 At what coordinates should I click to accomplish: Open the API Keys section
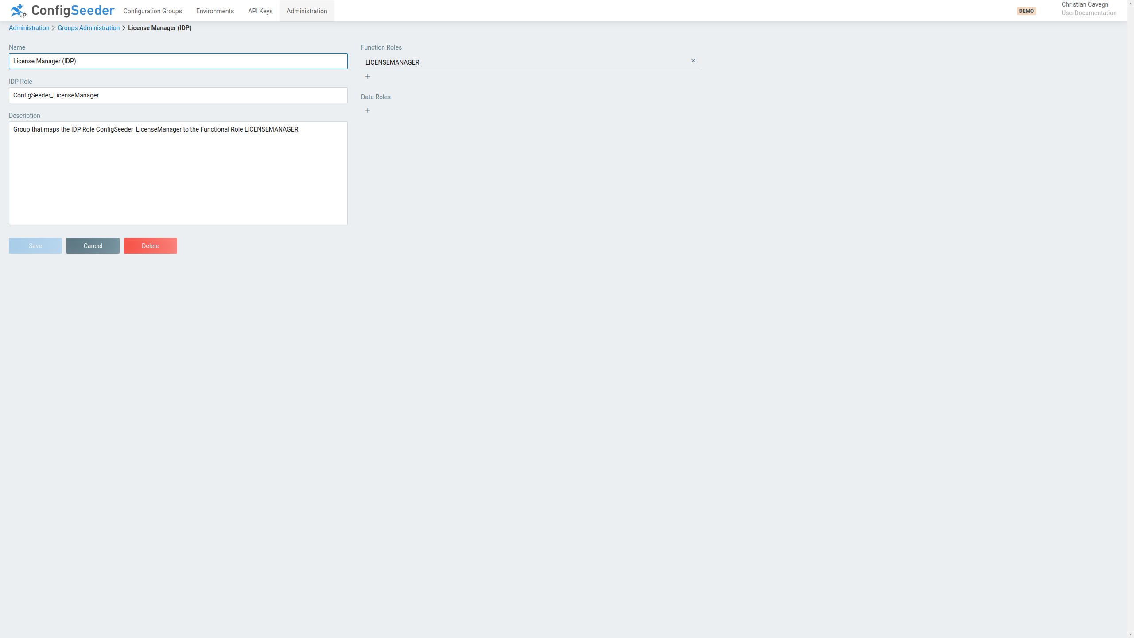click(260, 11)
